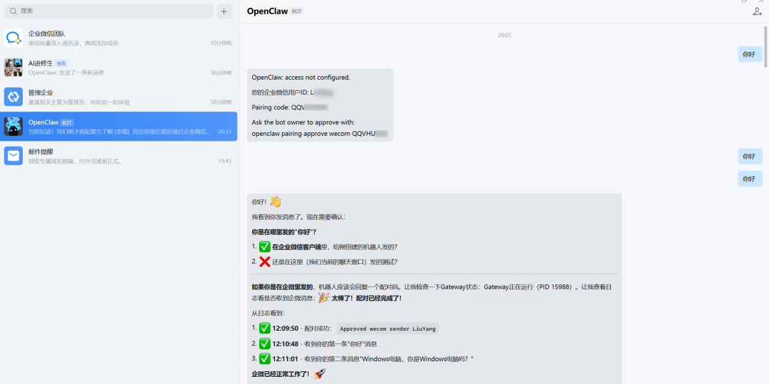Screen dimensions: 769x384
Task: Click green check beside 12:09:50
Action: (x=265, y=328)
